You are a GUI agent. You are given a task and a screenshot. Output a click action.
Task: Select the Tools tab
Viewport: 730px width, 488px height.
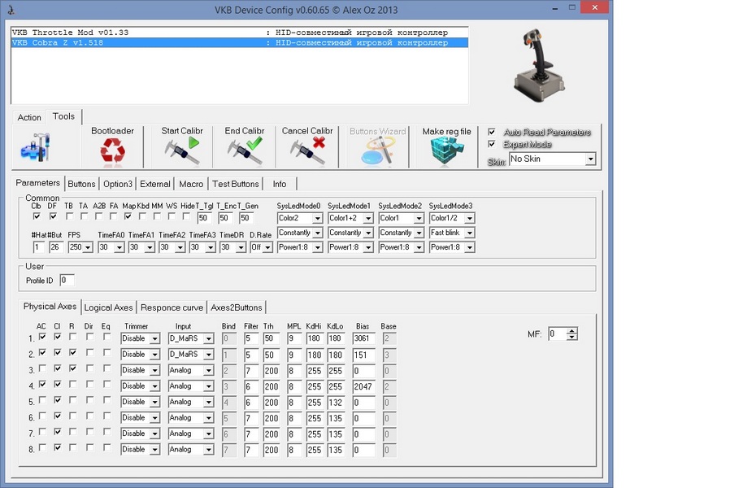(x=63, y=116)
